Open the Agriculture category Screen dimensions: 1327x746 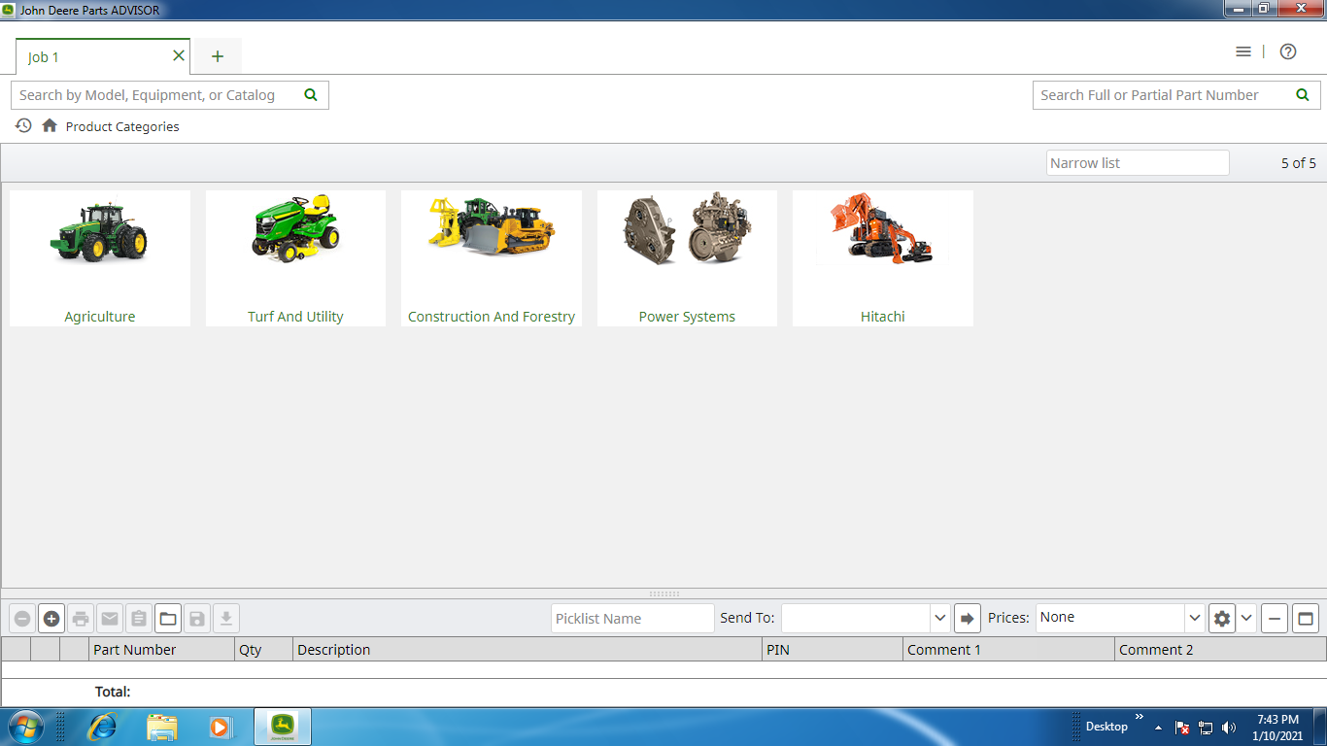(100, 258)
